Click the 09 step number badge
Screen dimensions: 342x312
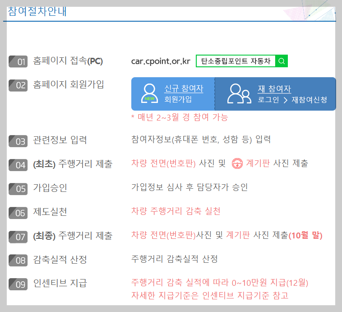[18, 284]
